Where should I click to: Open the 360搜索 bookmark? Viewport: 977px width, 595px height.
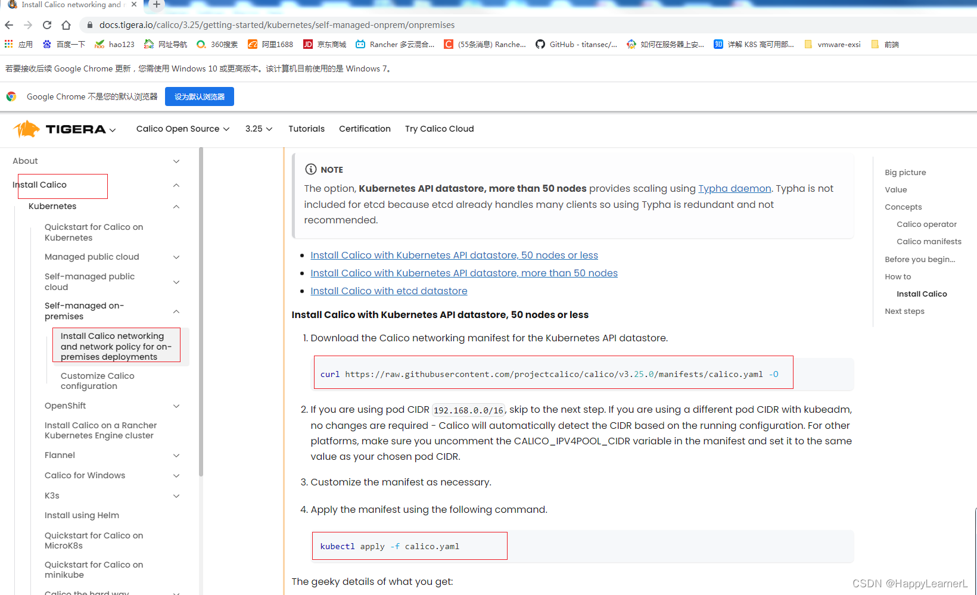click(x=217, y=44)
